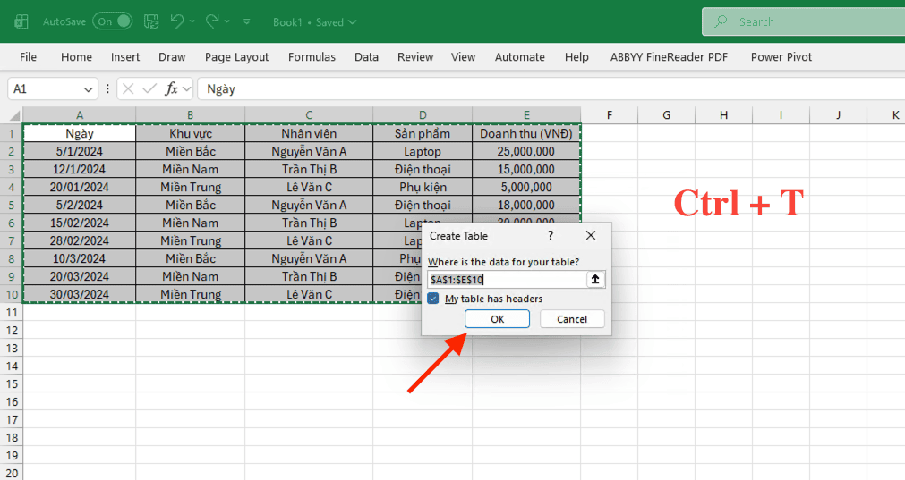Click the Undo icon
905x480 pixels.
click(x=177, y=21)
